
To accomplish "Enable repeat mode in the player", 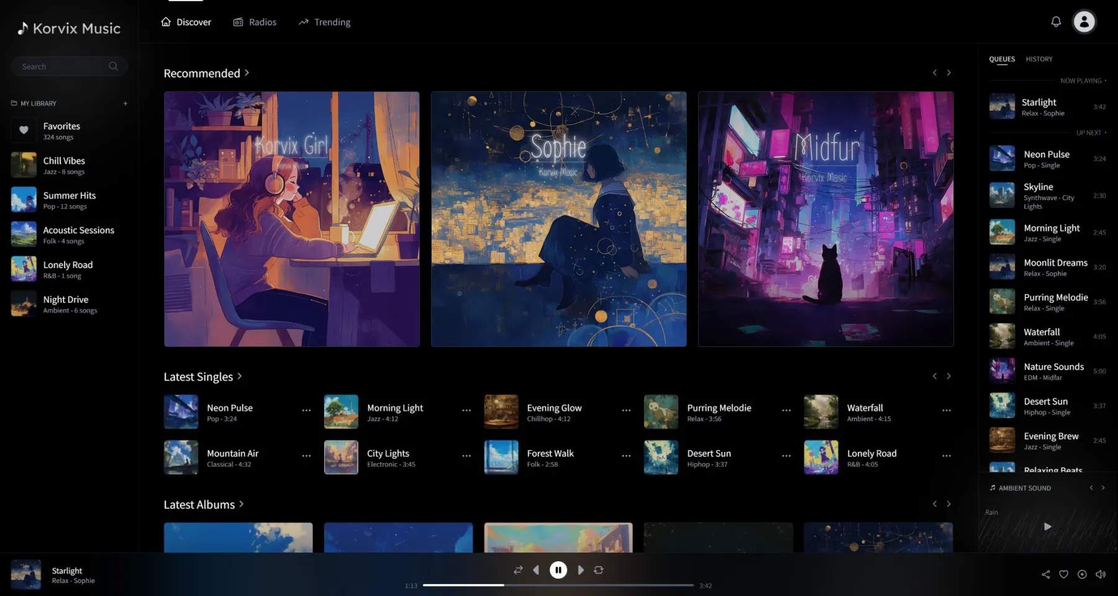I will [598, 569].
